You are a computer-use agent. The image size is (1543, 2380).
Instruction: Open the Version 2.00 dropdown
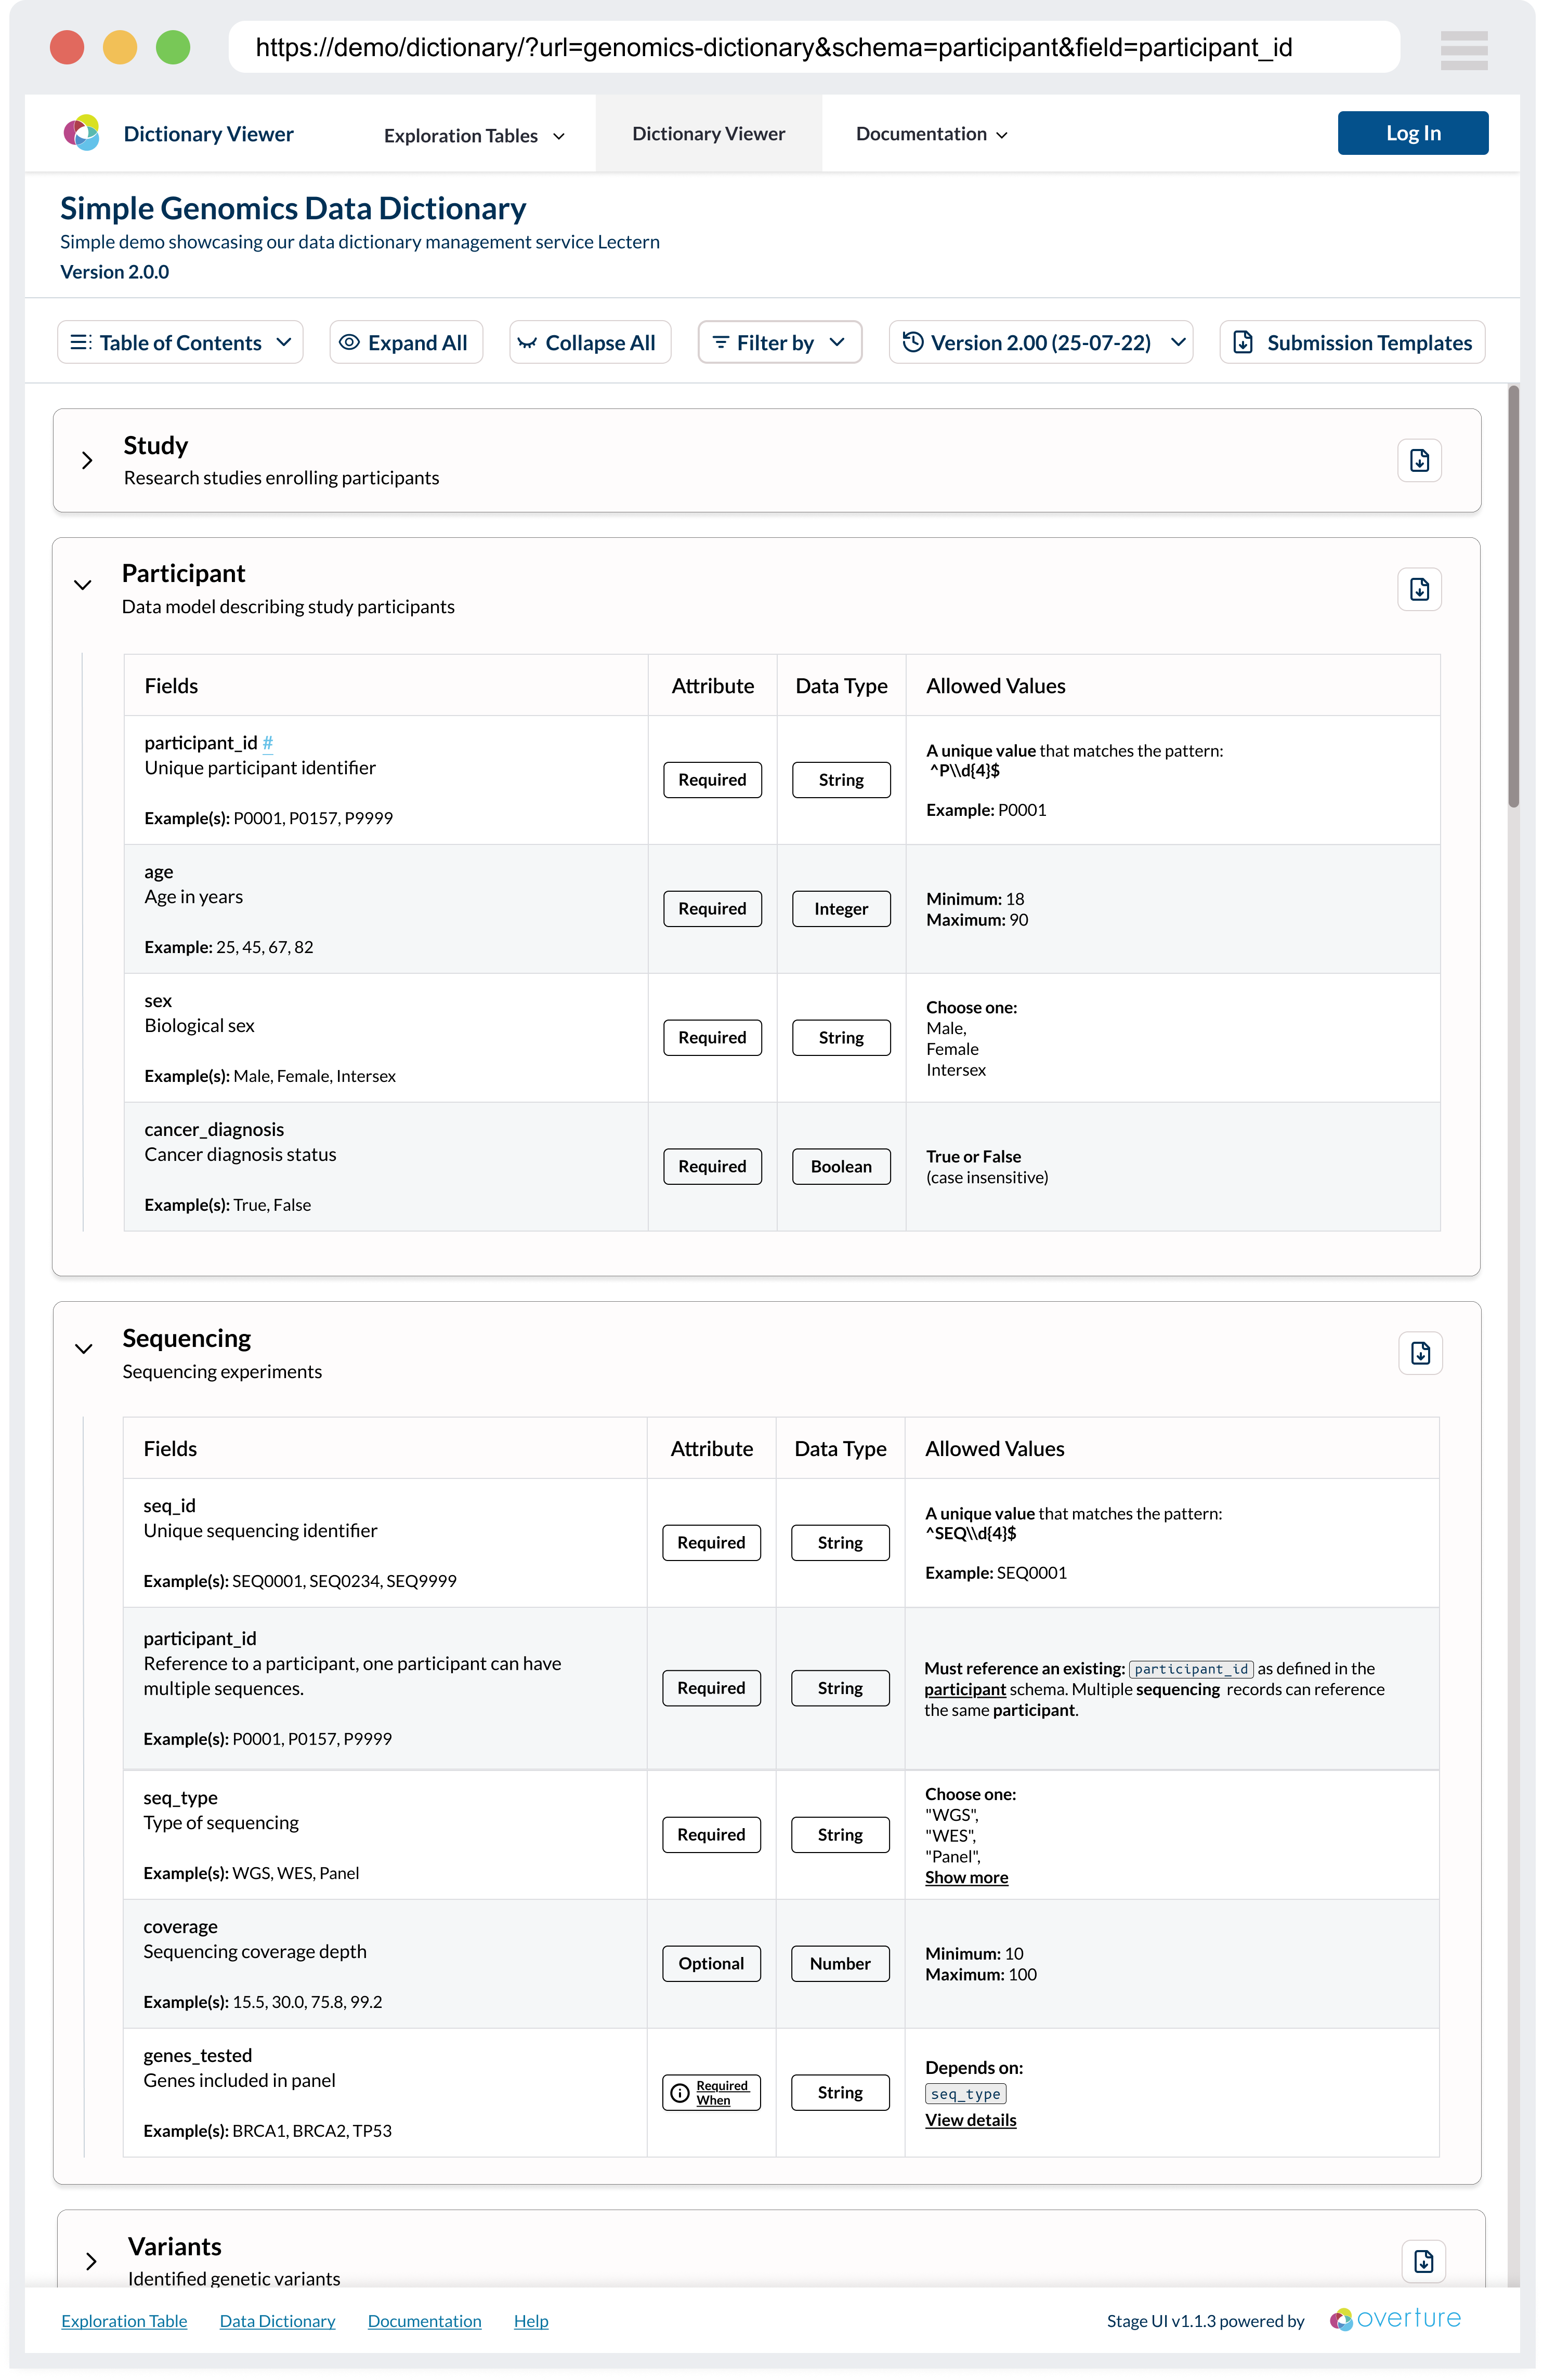1040,342
